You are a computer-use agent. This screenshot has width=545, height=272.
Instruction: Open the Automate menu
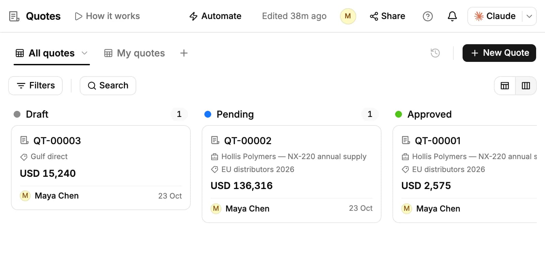click(215, 16)
